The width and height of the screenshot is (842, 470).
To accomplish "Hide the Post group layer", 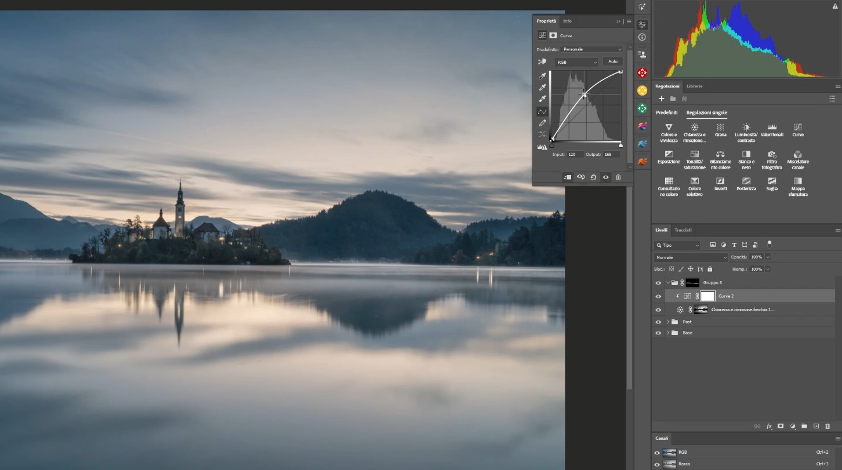I will coord(658,322).
